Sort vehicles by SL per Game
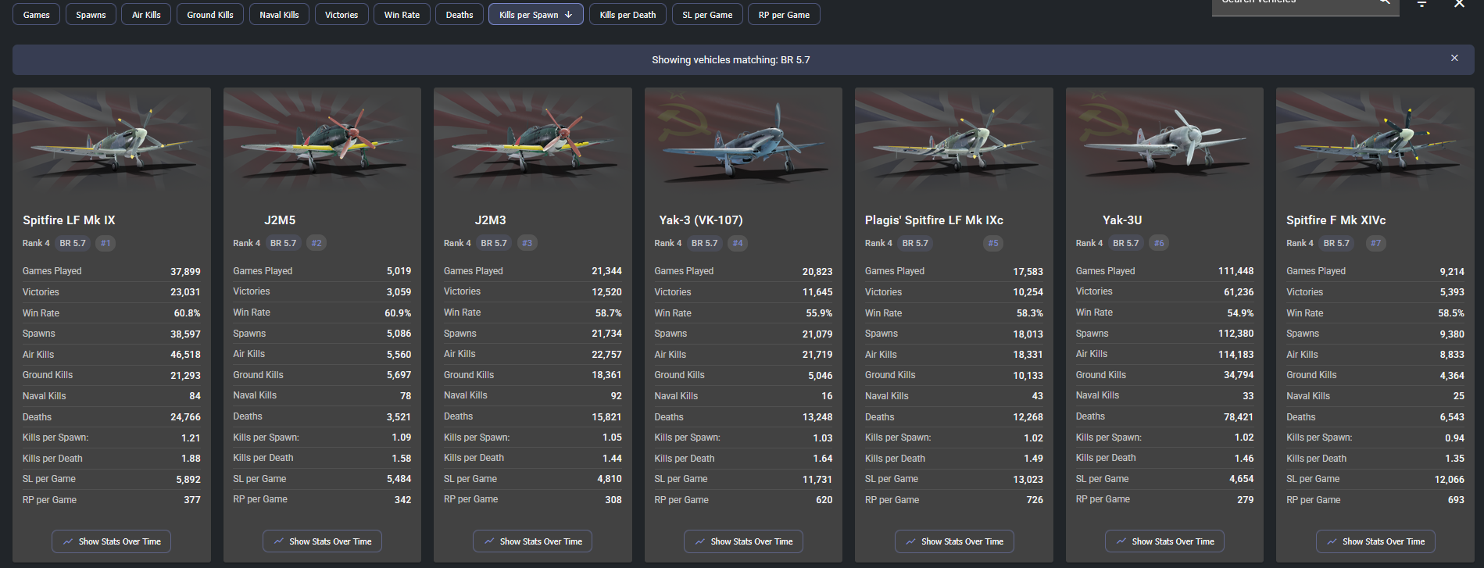Viewport: 1484px width, 568px height. pyautogui.click(x=707, y=15)
